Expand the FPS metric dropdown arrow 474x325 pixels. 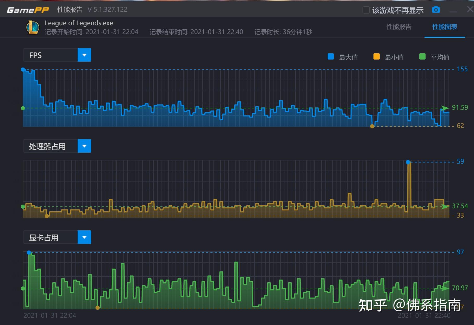point(84,55)
